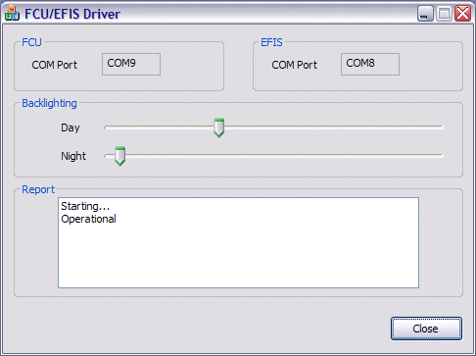Click the Day backlighting slider thumb

(218, 127)
